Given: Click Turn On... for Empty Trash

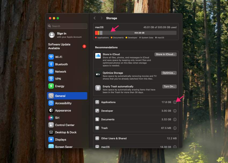Looking at the screenshot, I should 170,86.
